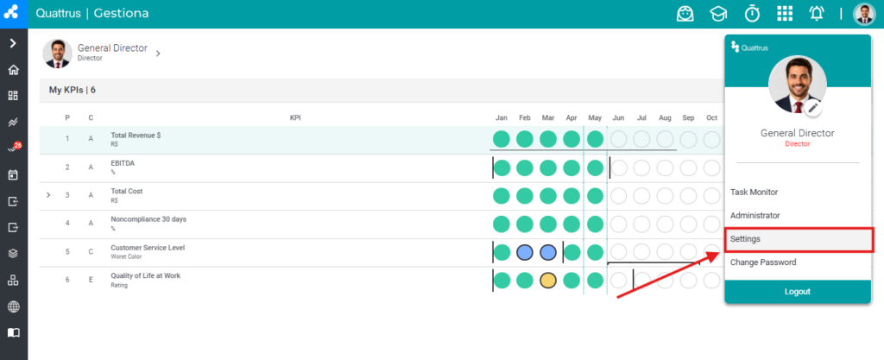884x360 pixels.
Task: Click yellow March indicator for Quality of Life
Action: pyautogui.click(x=548, y=280)
